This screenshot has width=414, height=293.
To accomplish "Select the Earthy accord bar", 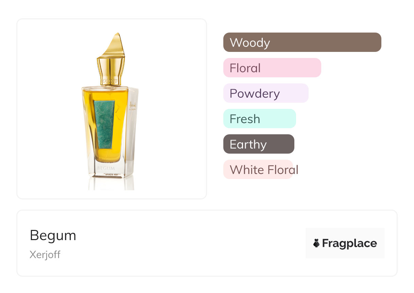I will point(259,144).
